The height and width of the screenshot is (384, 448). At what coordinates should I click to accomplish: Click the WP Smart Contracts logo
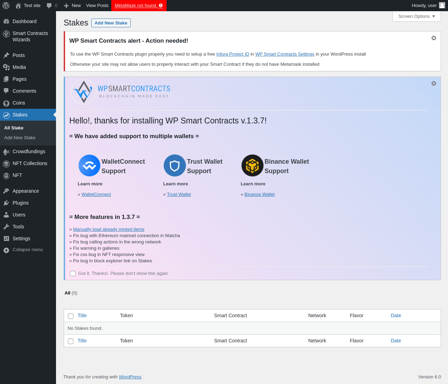(120, 92)
